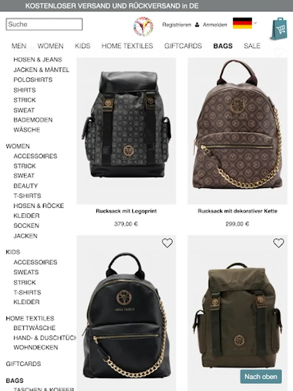The image size is (293, 391).
Task: Open Rucksack mit dekorativer Kette image
Action: (x=237, y=131)
